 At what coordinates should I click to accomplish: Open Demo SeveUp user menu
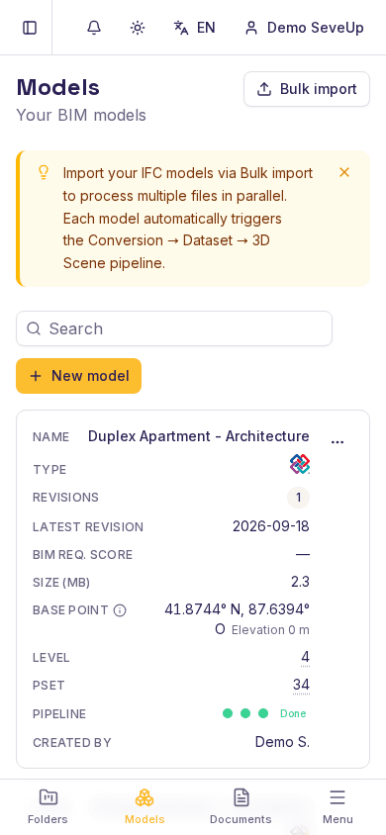click(304, 28)
